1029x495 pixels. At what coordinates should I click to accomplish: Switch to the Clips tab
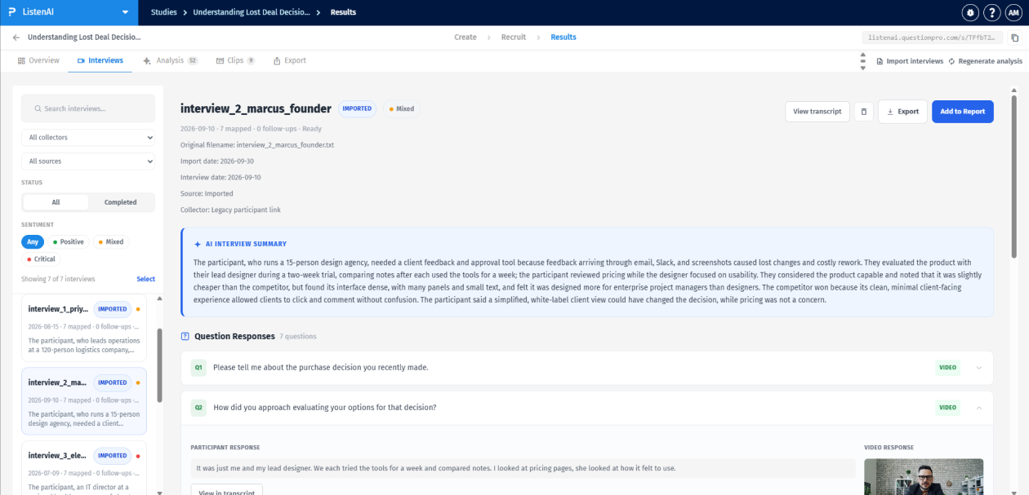pos(235,60)
